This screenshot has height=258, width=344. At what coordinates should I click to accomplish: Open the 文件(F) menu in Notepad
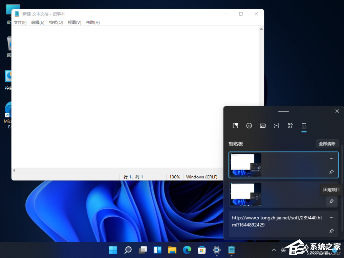coord(20,22)
